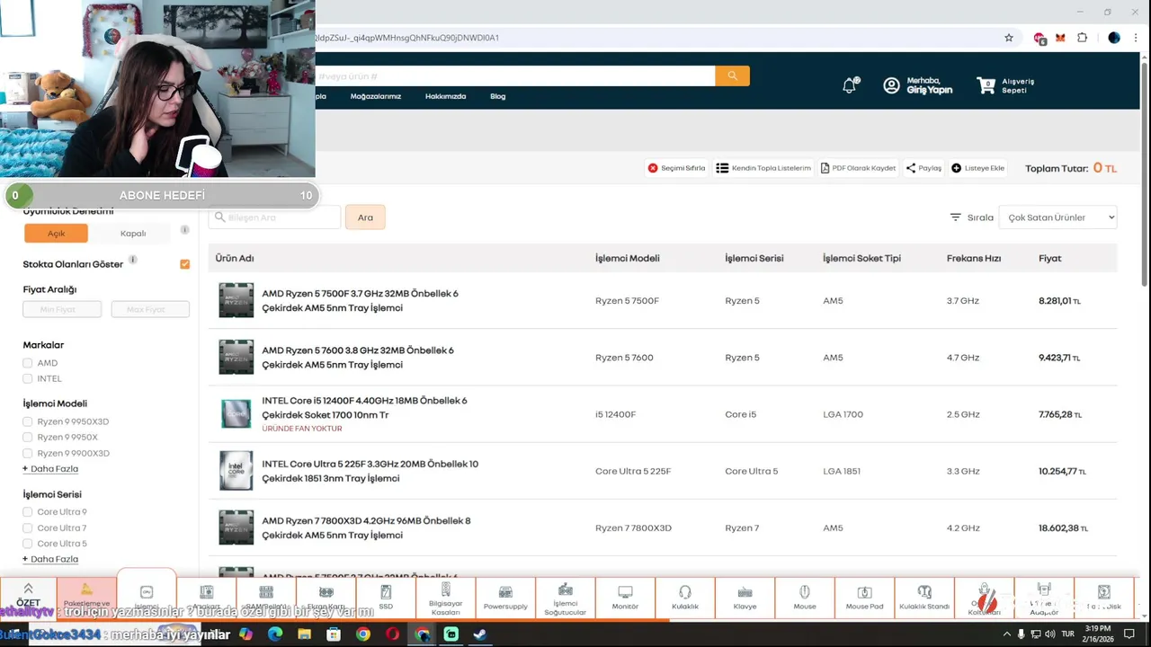This screenshot has width=1151, height=647.
Task: Open AMD Ryzen 5 7500F 3.7 GHz product link
Action: coord(360,300)
